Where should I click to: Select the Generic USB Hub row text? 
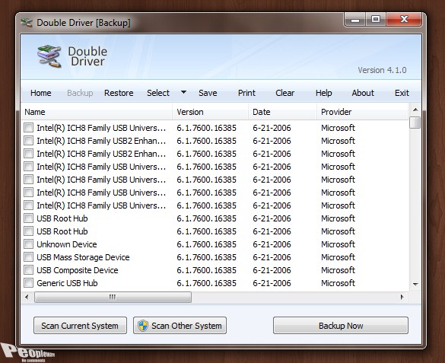[x=67, y=283]
